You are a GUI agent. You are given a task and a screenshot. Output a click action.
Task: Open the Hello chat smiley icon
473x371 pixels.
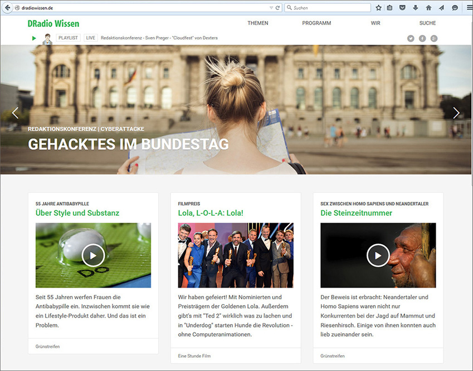coord(455,8)
